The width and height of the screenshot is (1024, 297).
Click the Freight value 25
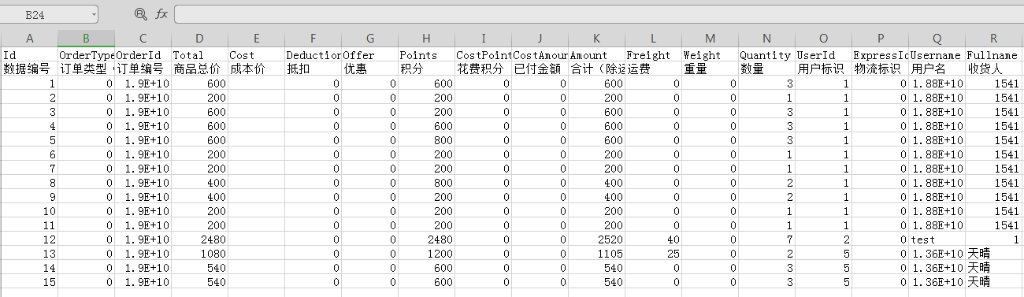[653, 254]
